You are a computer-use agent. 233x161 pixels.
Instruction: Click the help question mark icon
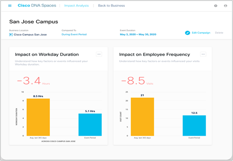pos(215,6)
